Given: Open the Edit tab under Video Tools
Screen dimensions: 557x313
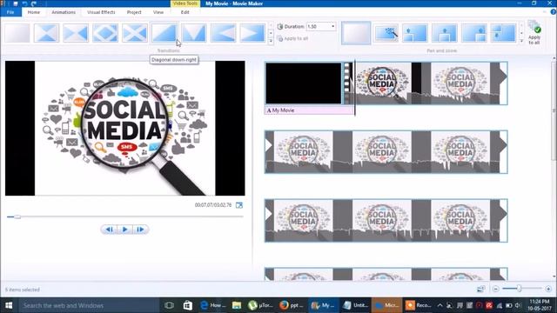Looking at the screenshot, I should click(185, 12).
